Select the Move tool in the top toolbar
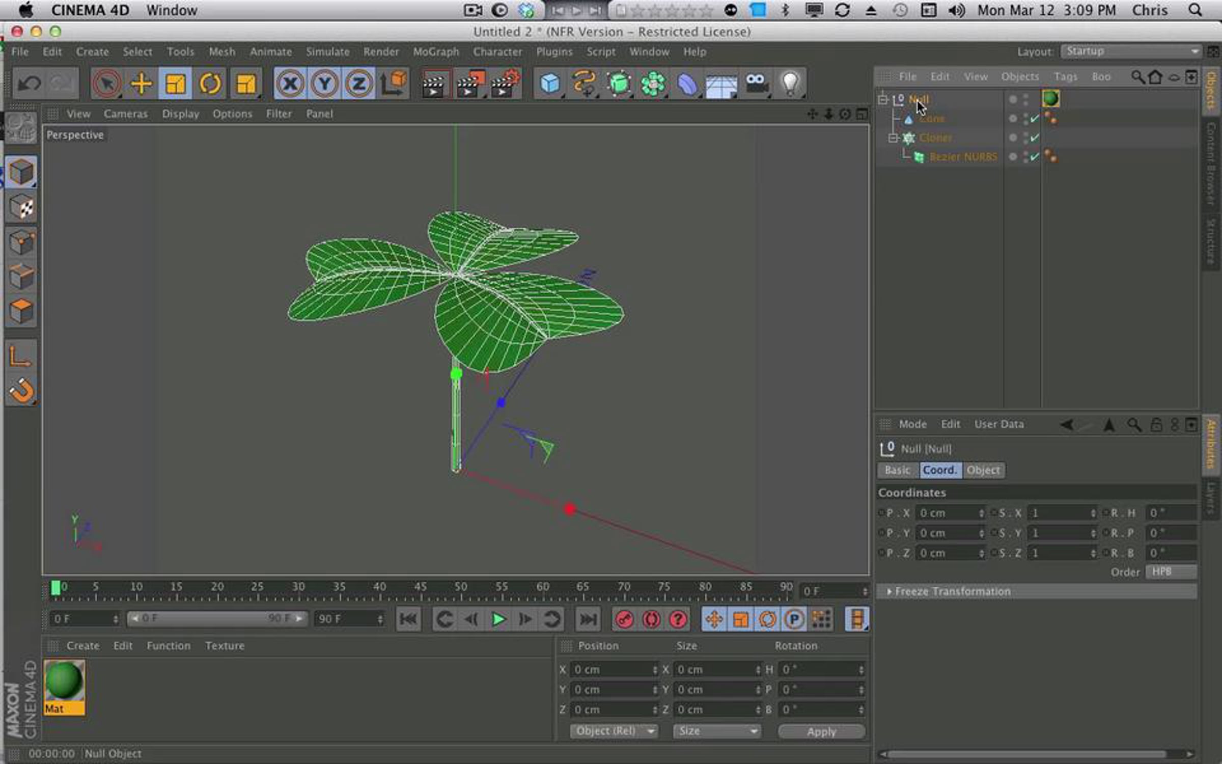 coord(141,83)
